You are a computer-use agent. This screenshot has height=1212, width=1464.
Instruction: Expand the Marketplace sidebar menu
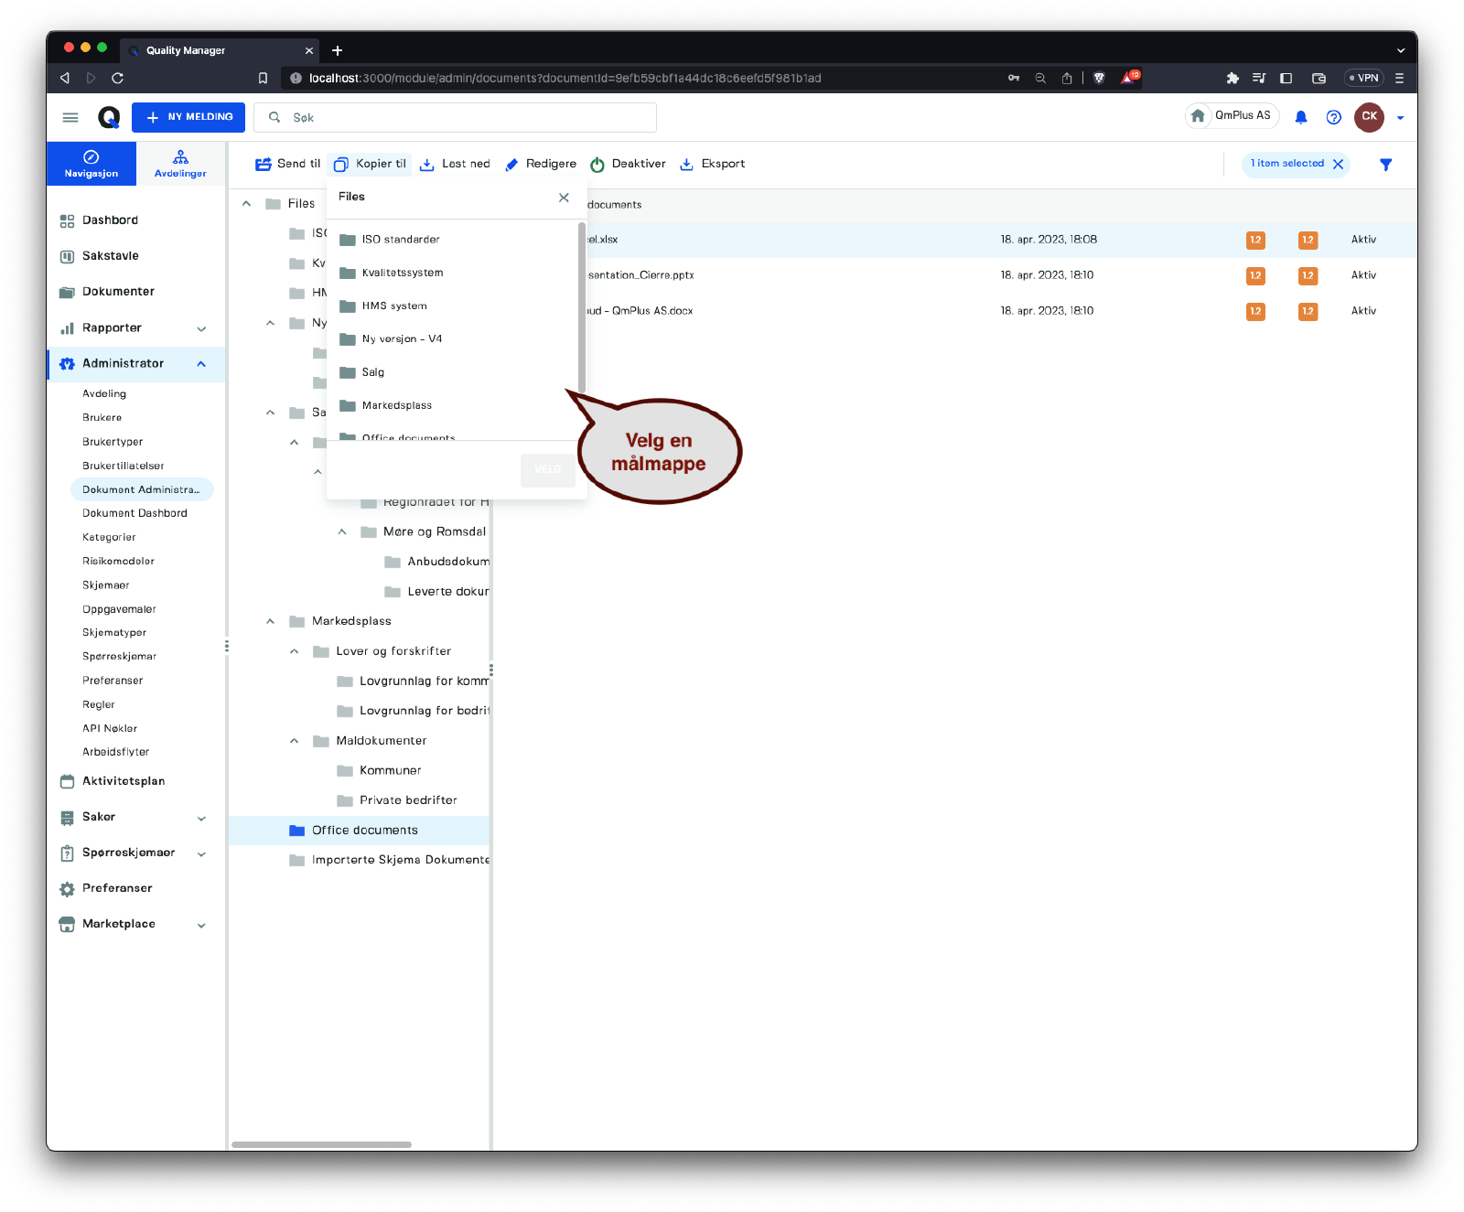(201, 925)
